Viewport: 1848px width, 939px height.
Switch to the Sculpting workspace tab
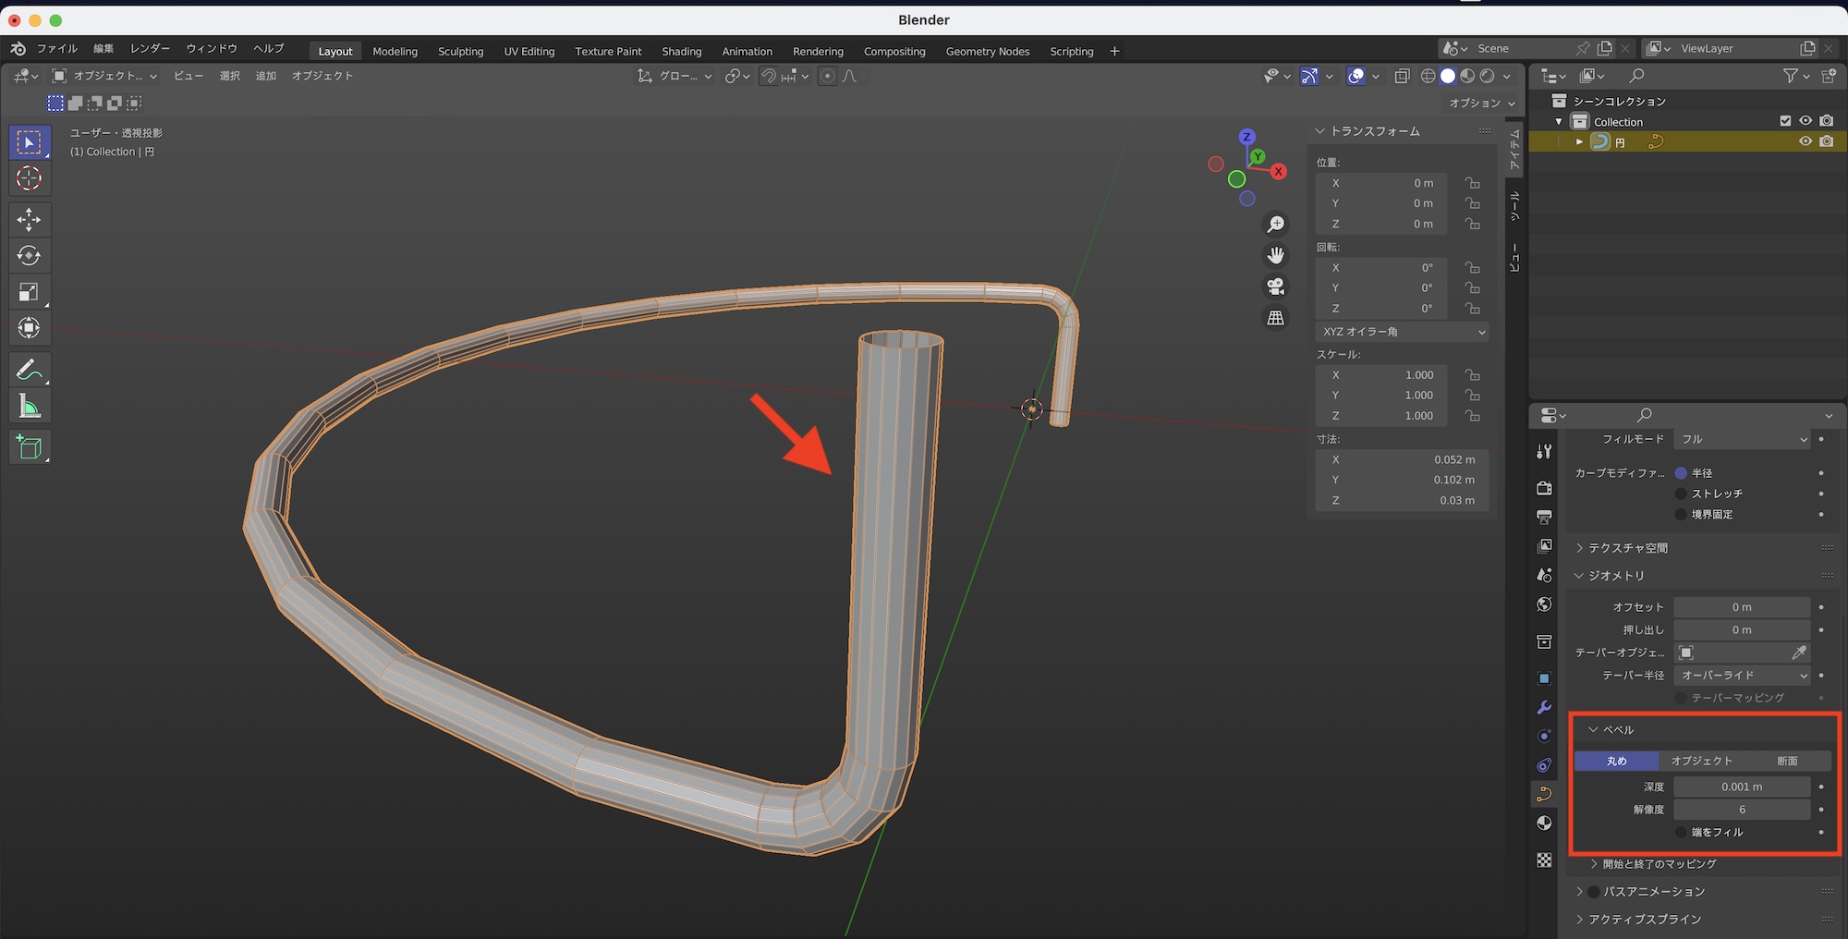pyautogui.click(x=460, y=52)
